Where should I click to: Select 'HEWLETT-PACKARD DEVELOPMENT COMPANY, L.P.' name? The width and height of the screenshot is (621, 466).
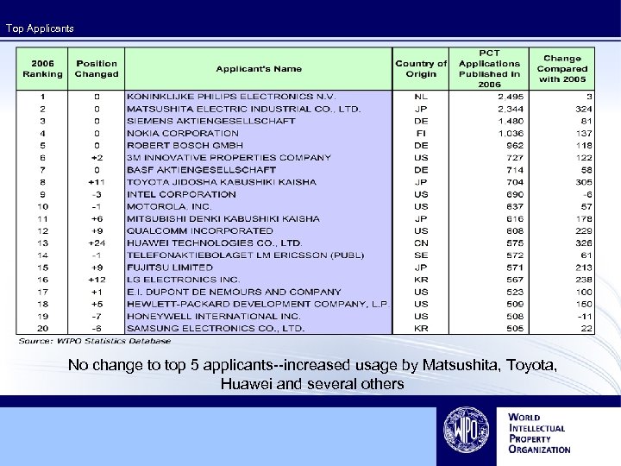click(258, 305)
